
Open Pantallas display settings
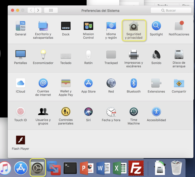21,57
